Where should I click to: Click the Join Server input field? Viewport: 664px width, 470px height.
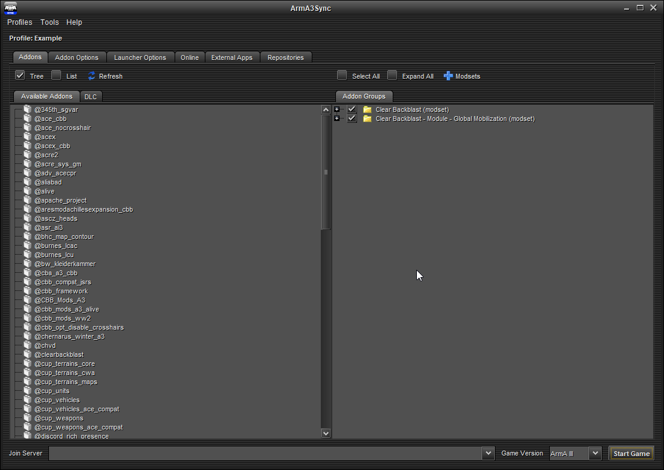coord(265,453)
